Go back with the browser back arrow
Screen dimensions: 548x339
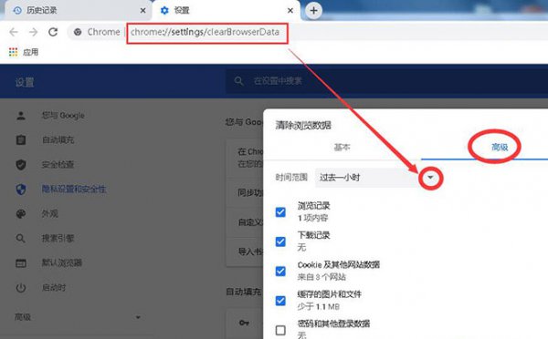click(x=14, y=32)
